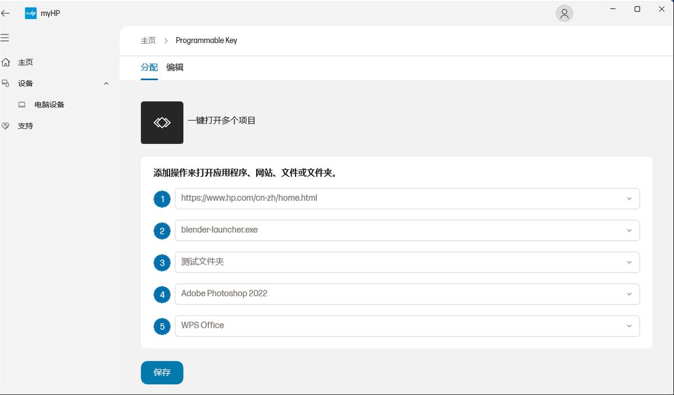The image size is (674, 395).
Task: Click the 保存 button
Action: tap(162, 373)
